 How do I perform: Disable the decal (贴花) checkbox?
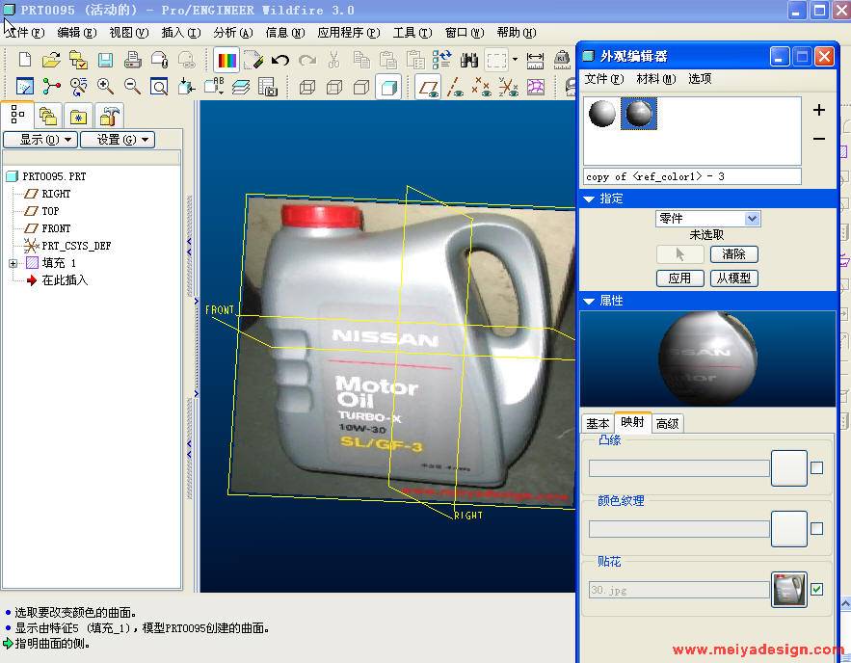(817, 589)
